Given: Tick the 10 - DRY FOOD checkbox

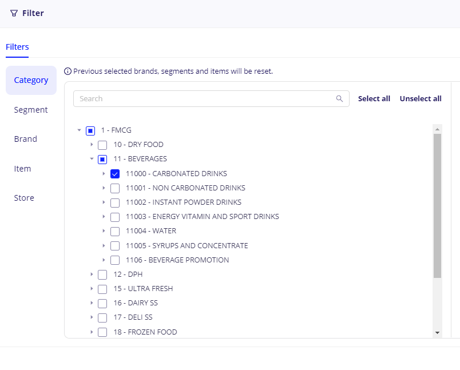Looking at the screenshot, I should (x=102, y=145).
